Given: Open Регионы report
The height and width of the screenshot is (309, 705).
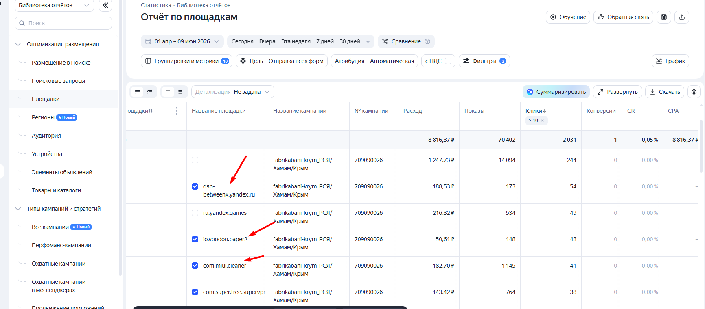Looking at the screenshot, I should pos(43,117).
